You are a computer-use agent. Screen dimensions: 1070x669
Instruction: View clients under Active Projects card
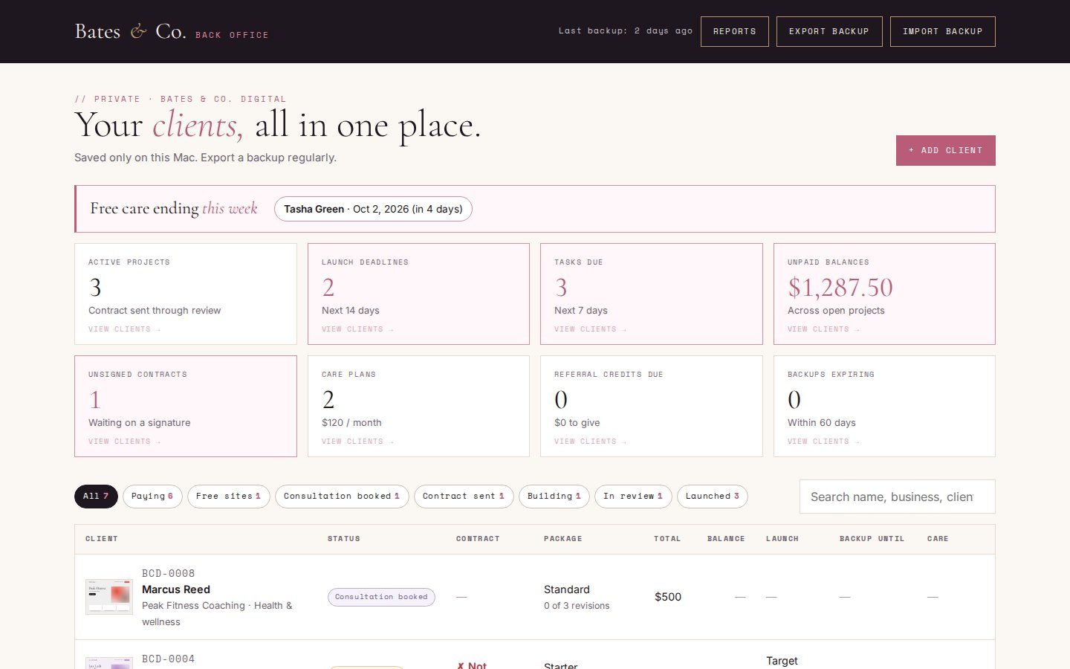125,329
